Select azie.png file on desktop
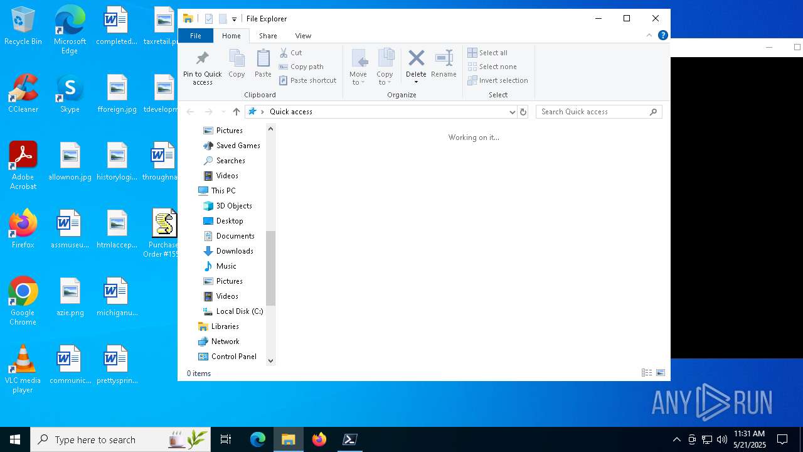The height and width of the screenshot is (452, 803). click(x=70, y=298)
